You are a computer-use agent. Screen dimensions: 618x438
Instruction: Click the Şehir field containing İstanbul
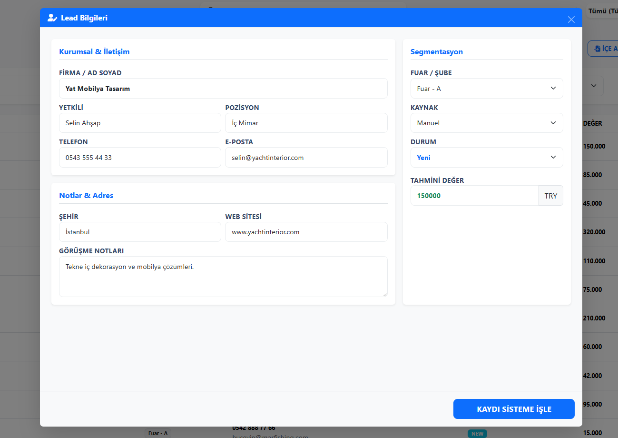click(140, 232)
